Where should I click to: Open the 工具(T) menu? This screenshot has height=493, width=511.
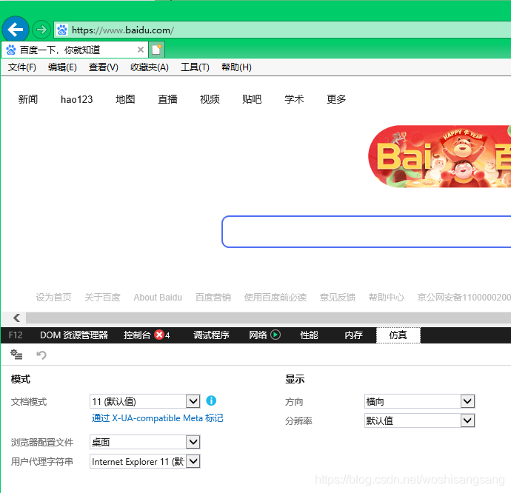[x=195, y=67]
